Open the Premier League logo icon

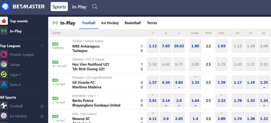(4, 54)
